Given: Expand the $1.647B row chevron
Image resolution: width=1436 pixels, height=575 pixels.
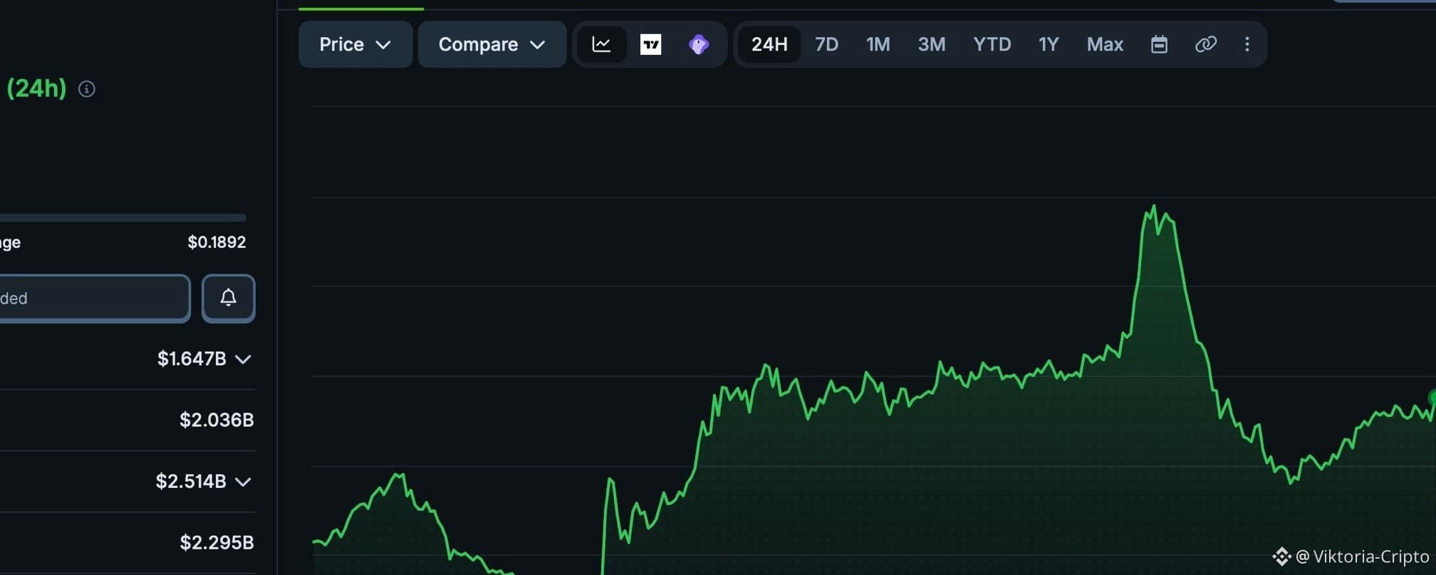Looking at the screenshot, I should (243, 359).
